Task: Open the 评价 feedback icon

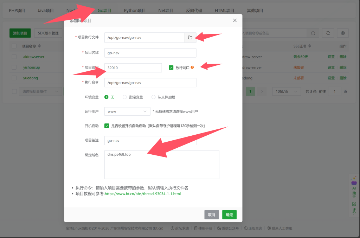Action: point(354,208)
